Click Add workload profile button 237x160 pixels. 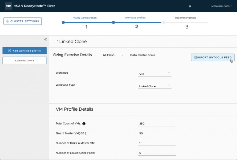click(24, 51)
